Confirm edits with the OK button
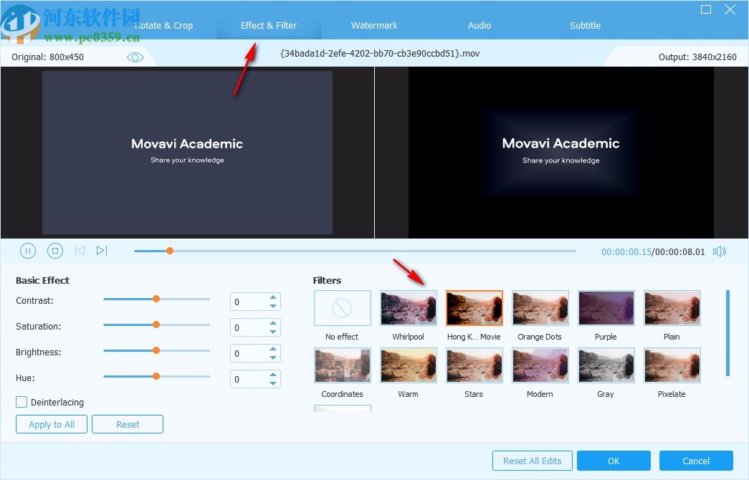 pyautogui.click(x=614, y=461)
